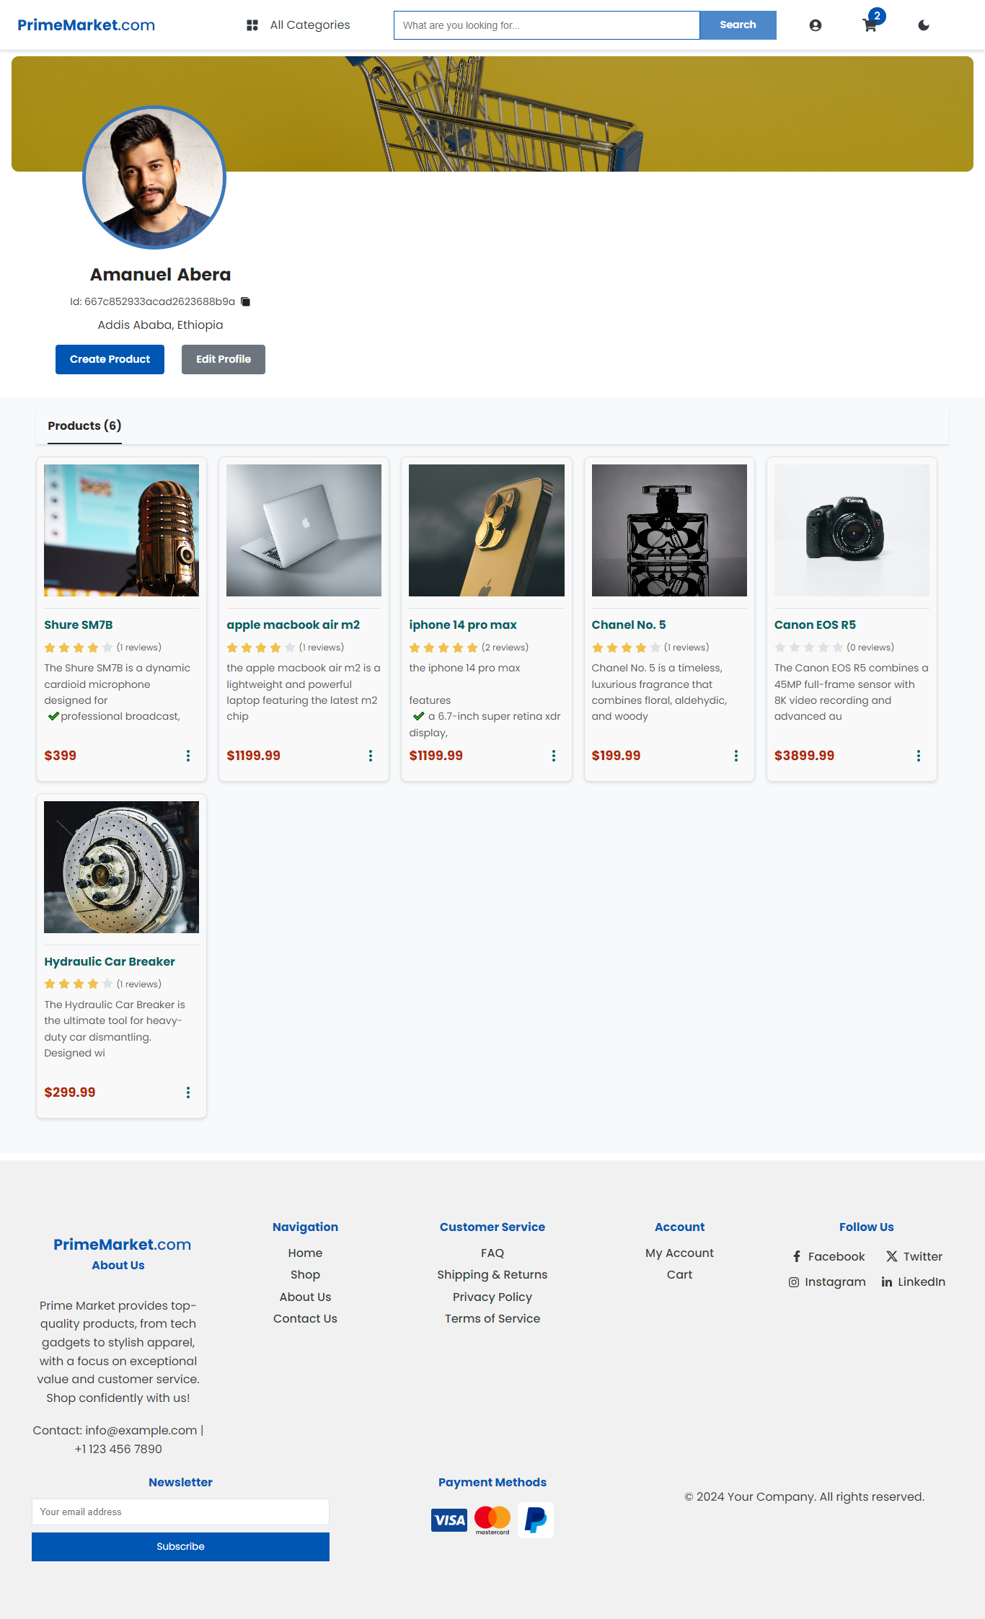985x1619 pixels.
Task: Open FAQ footer link
Action: tap(492, 1253)
